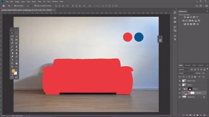209x117 pixels.
Task: Select the Gradient tool
Action: [x=12, y=53]
